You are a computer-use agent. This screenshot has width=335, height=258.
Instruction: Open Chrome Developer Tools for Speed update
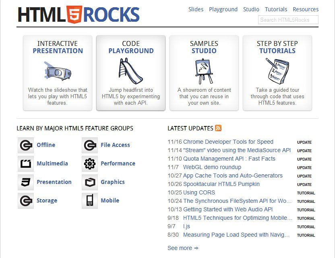pyautogui.click(x=228, y=142)
